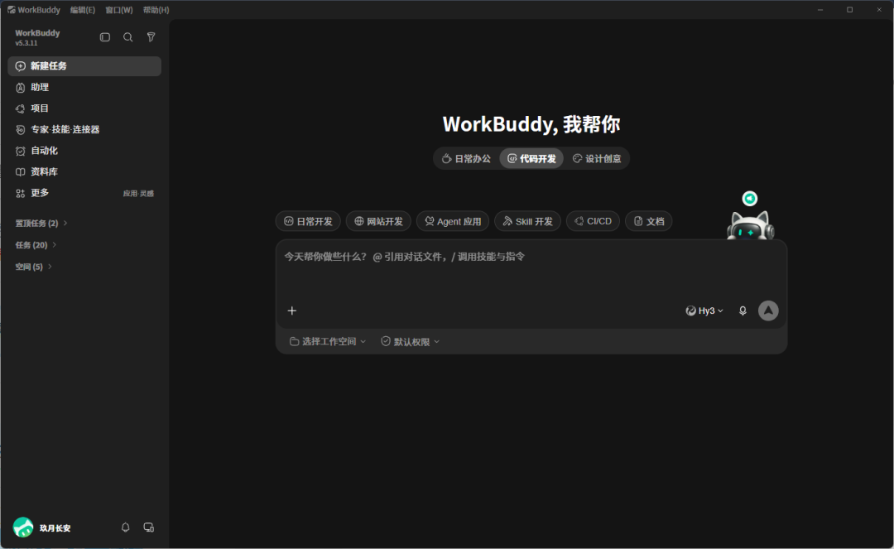Image resolution: width=894 pixels, height=549 pixels.
Task: Click the v5.3.11 version text
Action: click(26, 43)
